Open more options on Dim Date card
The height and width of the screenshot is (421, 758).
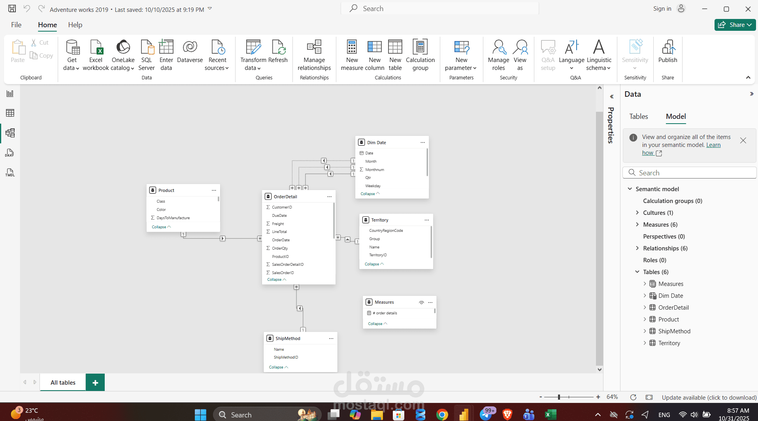pyautogui.click(x=422, y=143)
